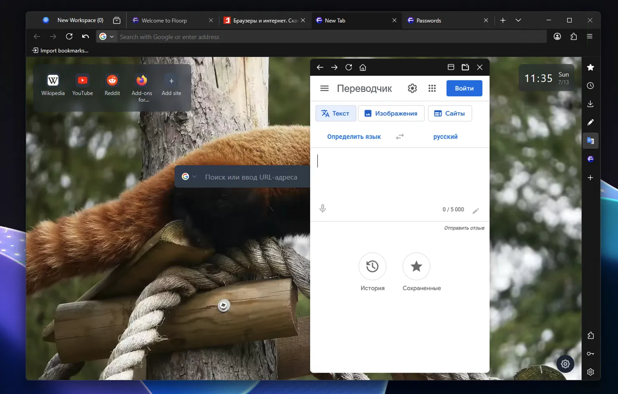The image size is (618, 394).
Task: Open the Bookmarks star in sidebar
Action: (x=590, y=67)
